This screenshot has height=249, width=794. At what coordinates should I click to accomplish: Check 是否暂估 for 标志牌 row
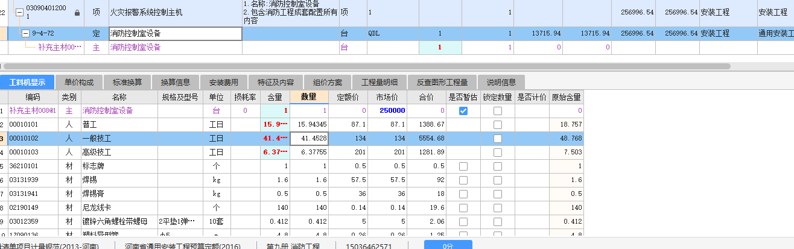tap(463, 166)
